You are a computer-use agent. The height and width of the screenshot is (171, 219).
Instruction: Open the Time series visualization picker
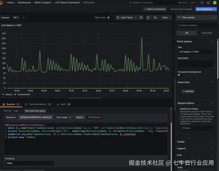[x=197, y=18]
